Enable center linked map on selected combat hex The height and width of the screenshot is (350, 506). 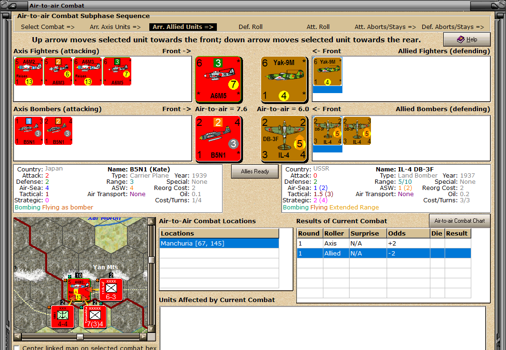[17, 348]
